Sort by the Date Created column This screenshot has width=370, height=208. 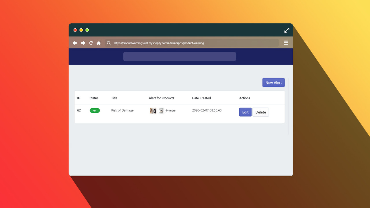pyautogui.click(x=201, y=98)
